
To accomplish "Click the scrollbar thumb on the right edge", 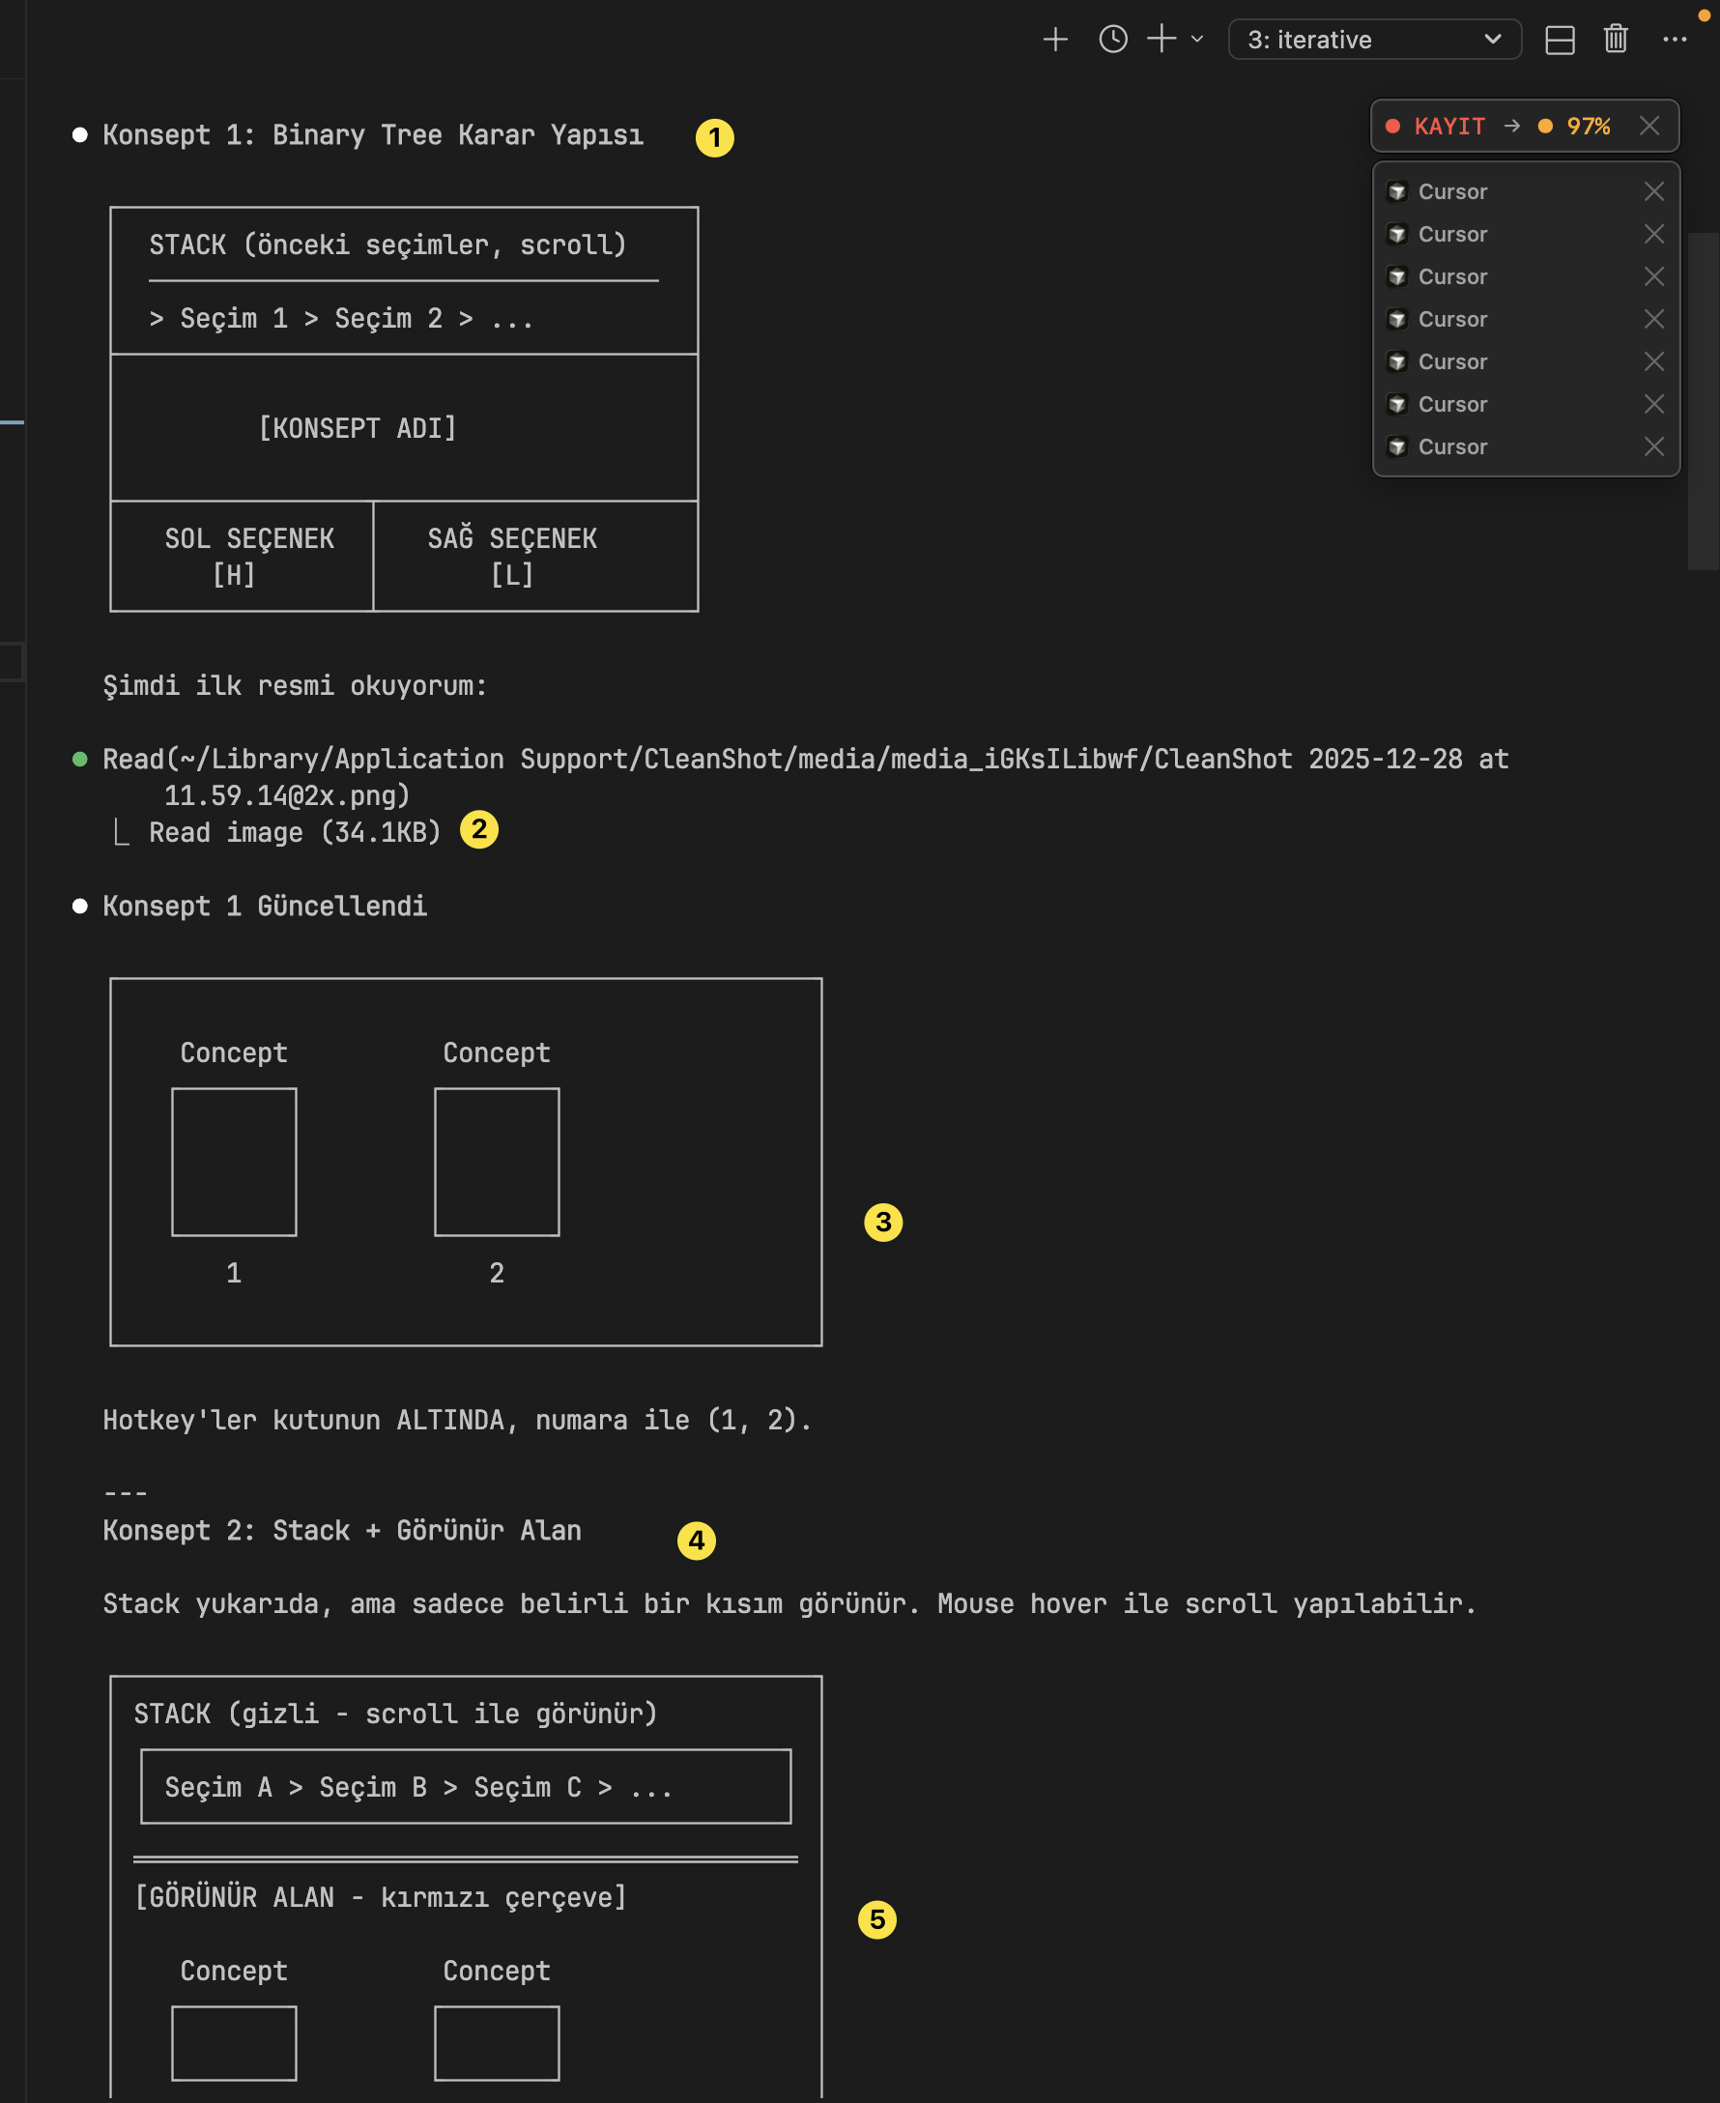I will [1703, 401].
